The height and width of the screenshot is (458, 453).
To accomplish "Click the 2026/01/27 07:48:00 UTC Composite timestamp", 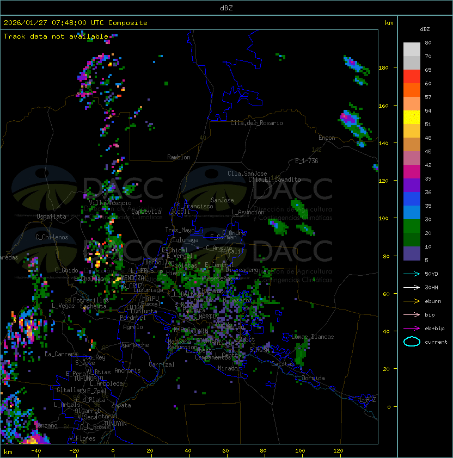I will point(76,23).
